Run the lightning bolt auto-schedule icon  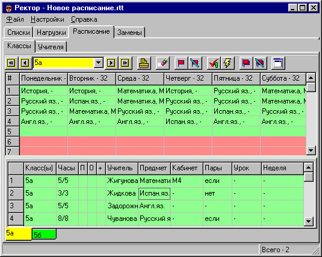point(228,63)
